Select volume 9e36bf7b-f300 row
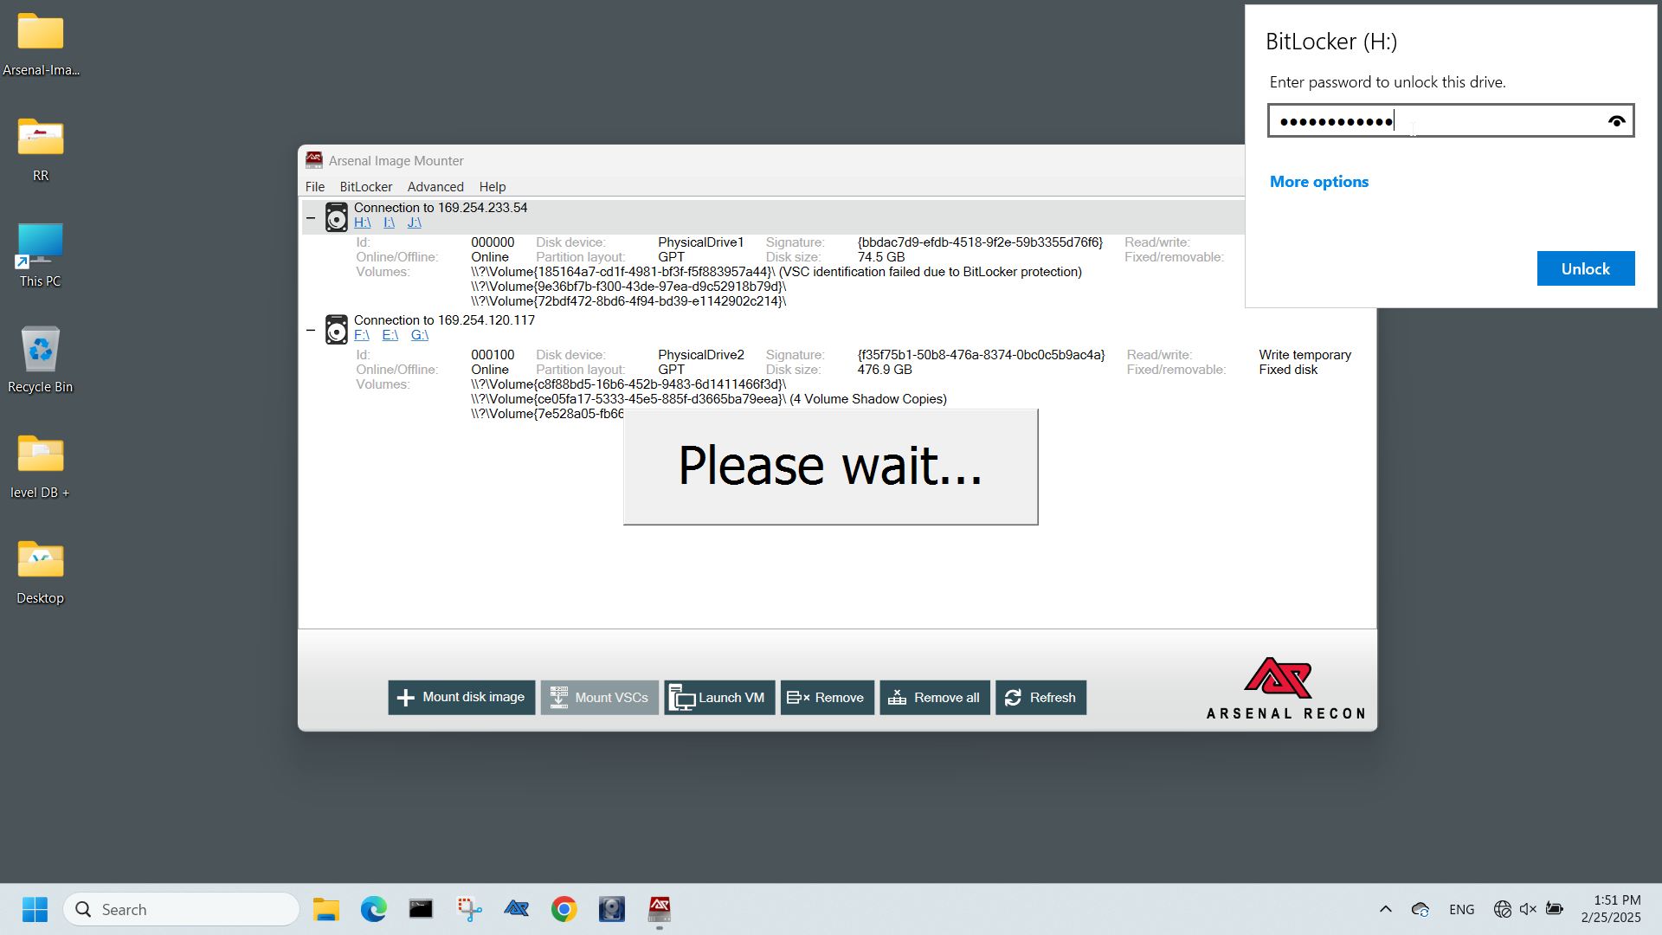 (628, 287)
